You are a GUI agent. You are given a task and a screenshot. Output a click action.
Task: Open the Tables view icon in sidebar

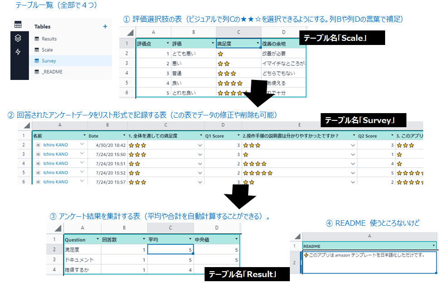18,25
